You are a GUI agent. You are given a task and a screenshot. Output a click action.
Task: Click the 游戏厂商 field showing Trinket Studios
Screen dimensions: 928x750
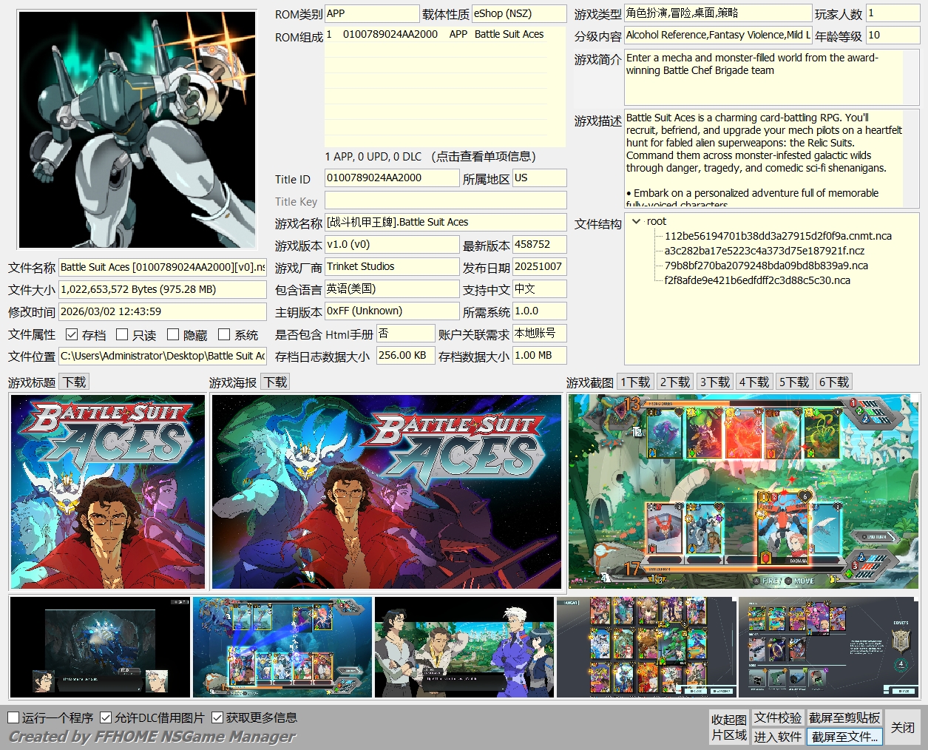(x=392, y=267)
